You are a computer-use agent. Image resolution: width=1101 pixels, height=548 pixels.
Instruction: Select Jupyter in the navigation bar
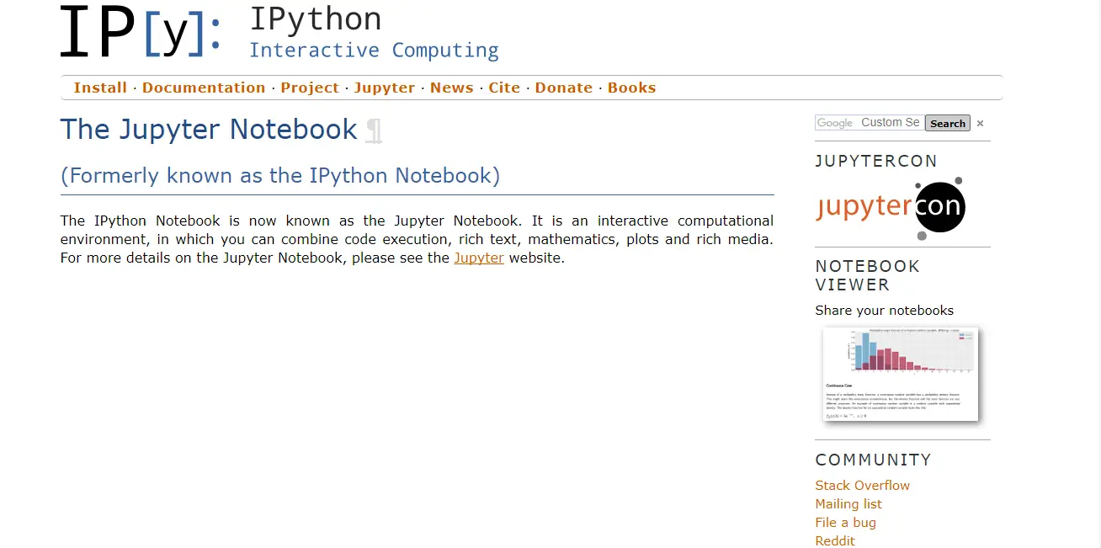pos(385,88)
